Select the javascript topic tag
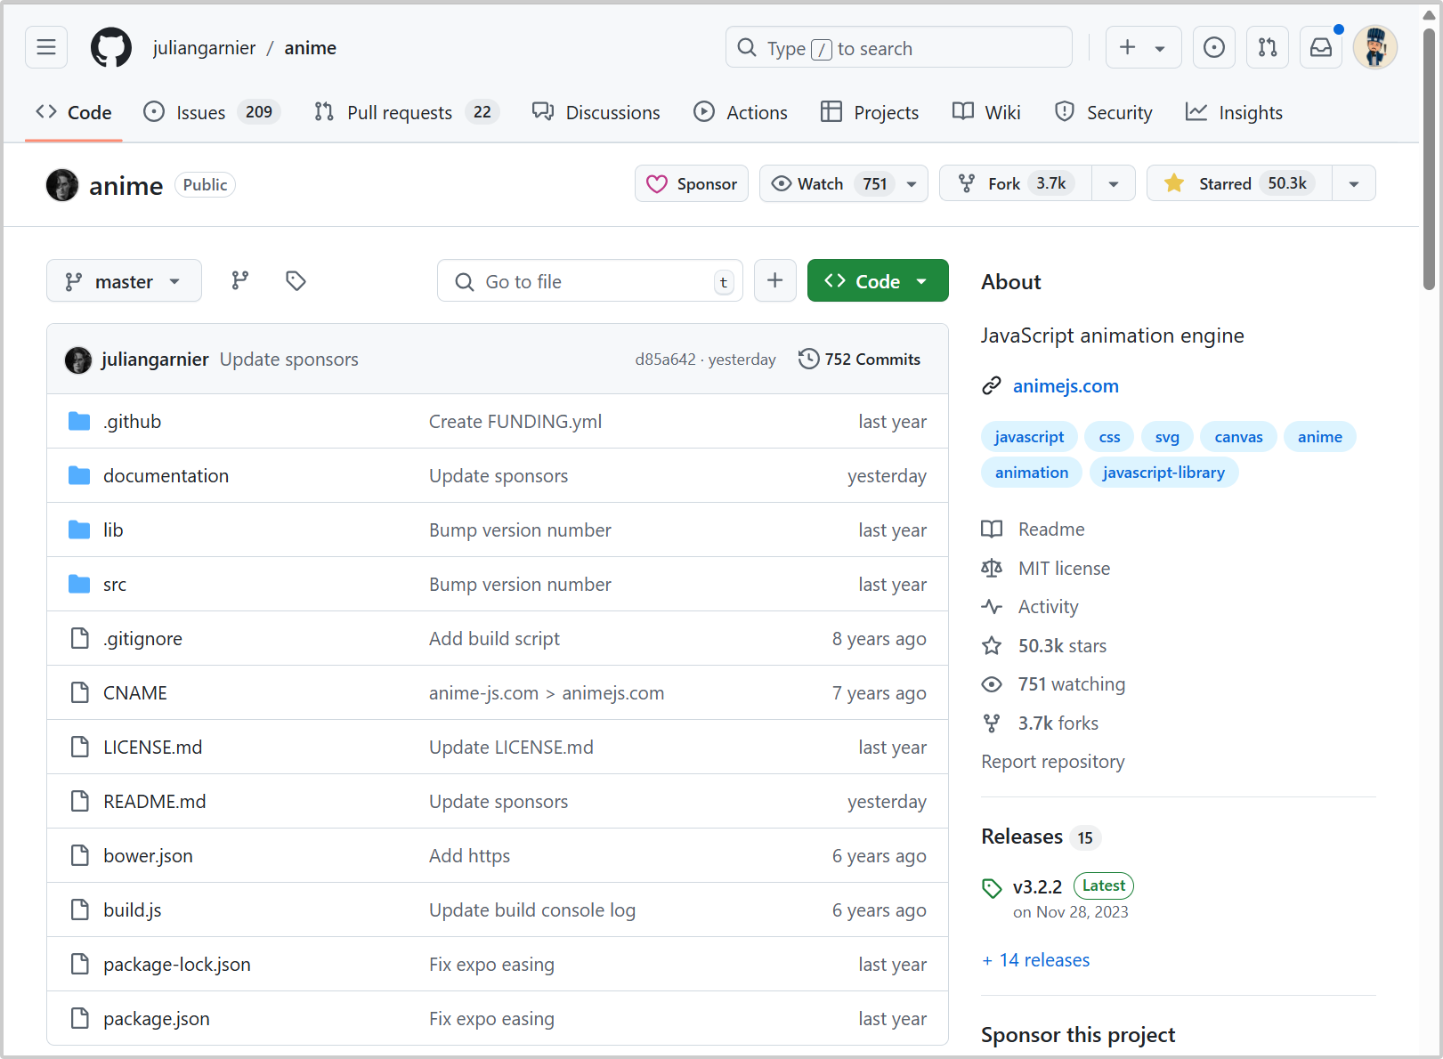1443x1059 pixels. 1029,437
